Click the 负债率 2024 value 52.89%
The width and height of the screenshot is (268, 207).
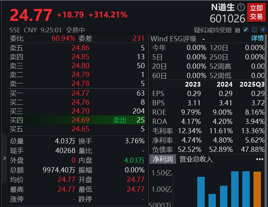(221, 150)
